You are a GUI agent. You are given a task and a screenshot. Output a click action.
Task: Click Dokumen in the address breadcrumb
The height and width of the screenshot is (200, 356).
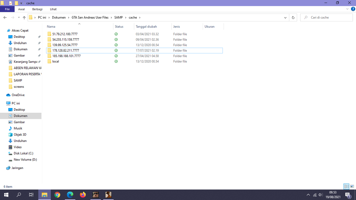point(59,17)
